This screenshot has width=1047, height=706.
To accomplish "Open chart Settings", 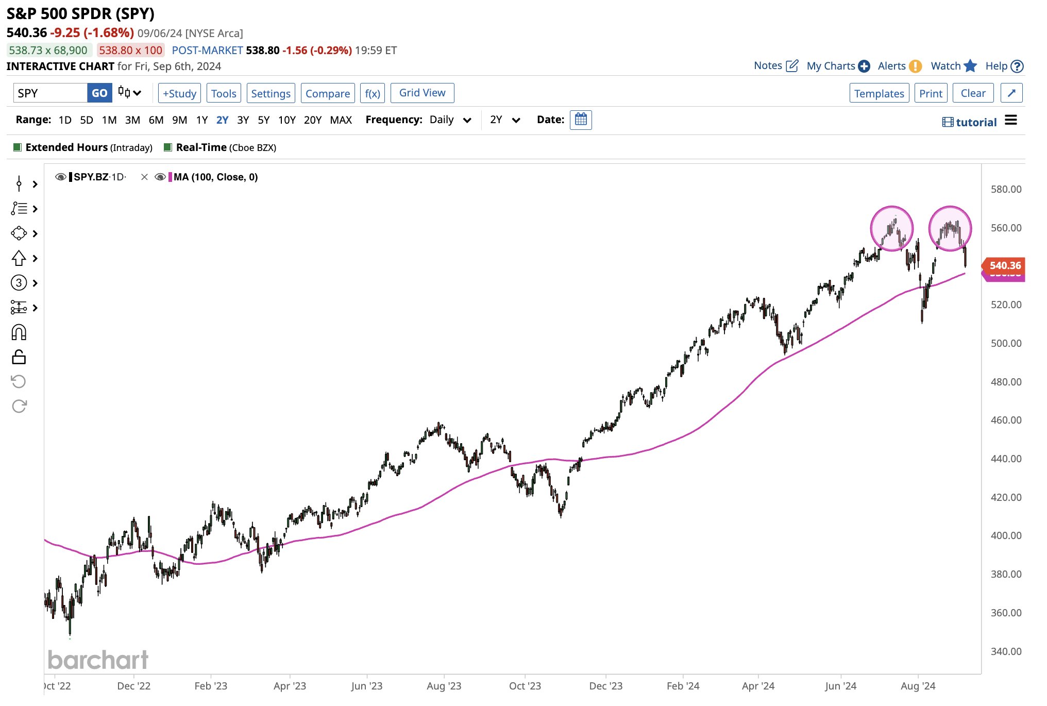I will click(271, 93).
